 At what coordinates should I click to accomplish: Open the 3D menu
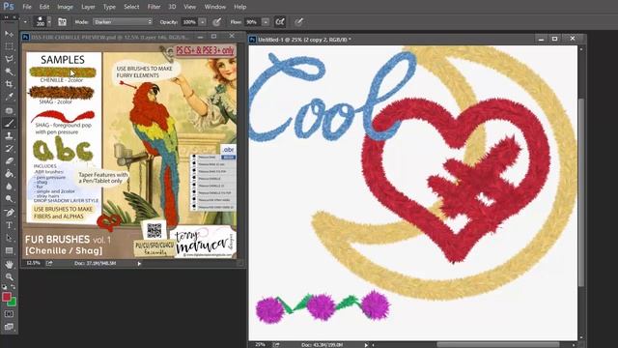(172, 7)
